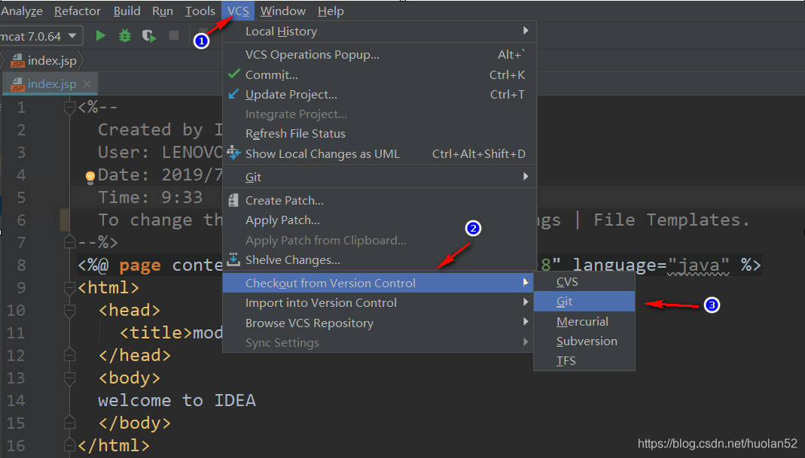Choose TFS in the checkout submenu
Viewport: 805px width, 458px height.
click(x=584, y=360)
